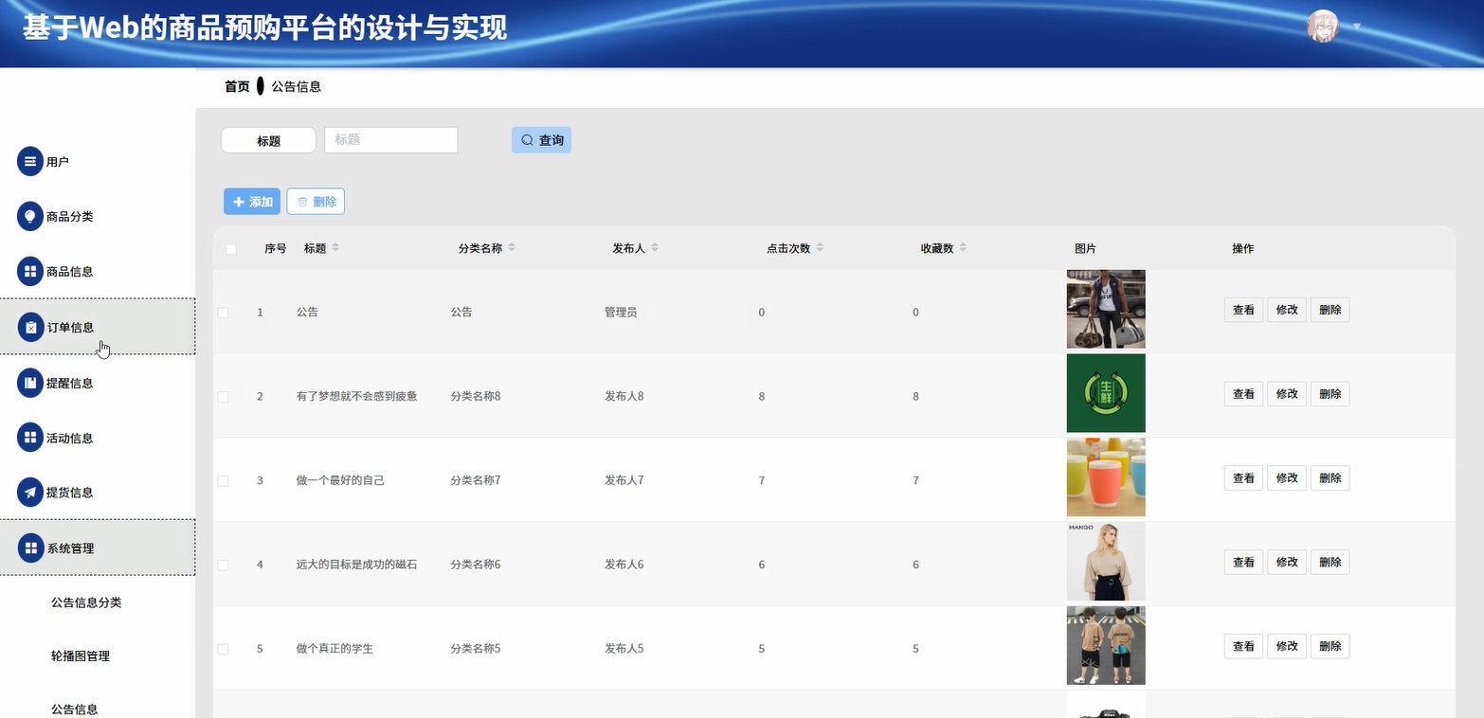Viewport: 1484px width, 718px height.
Task: Open 商品信息 menu in sidebar
Action: point(98,271)
